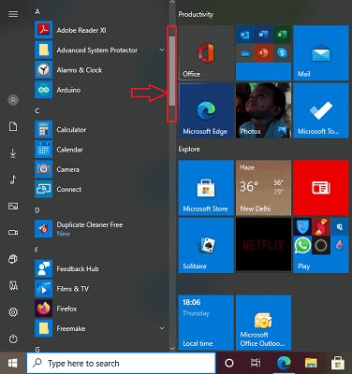The width and height of the screenshot is (352, 374).
Task: Open Microsoft Store from the taskbar
Action: point(338,363)
